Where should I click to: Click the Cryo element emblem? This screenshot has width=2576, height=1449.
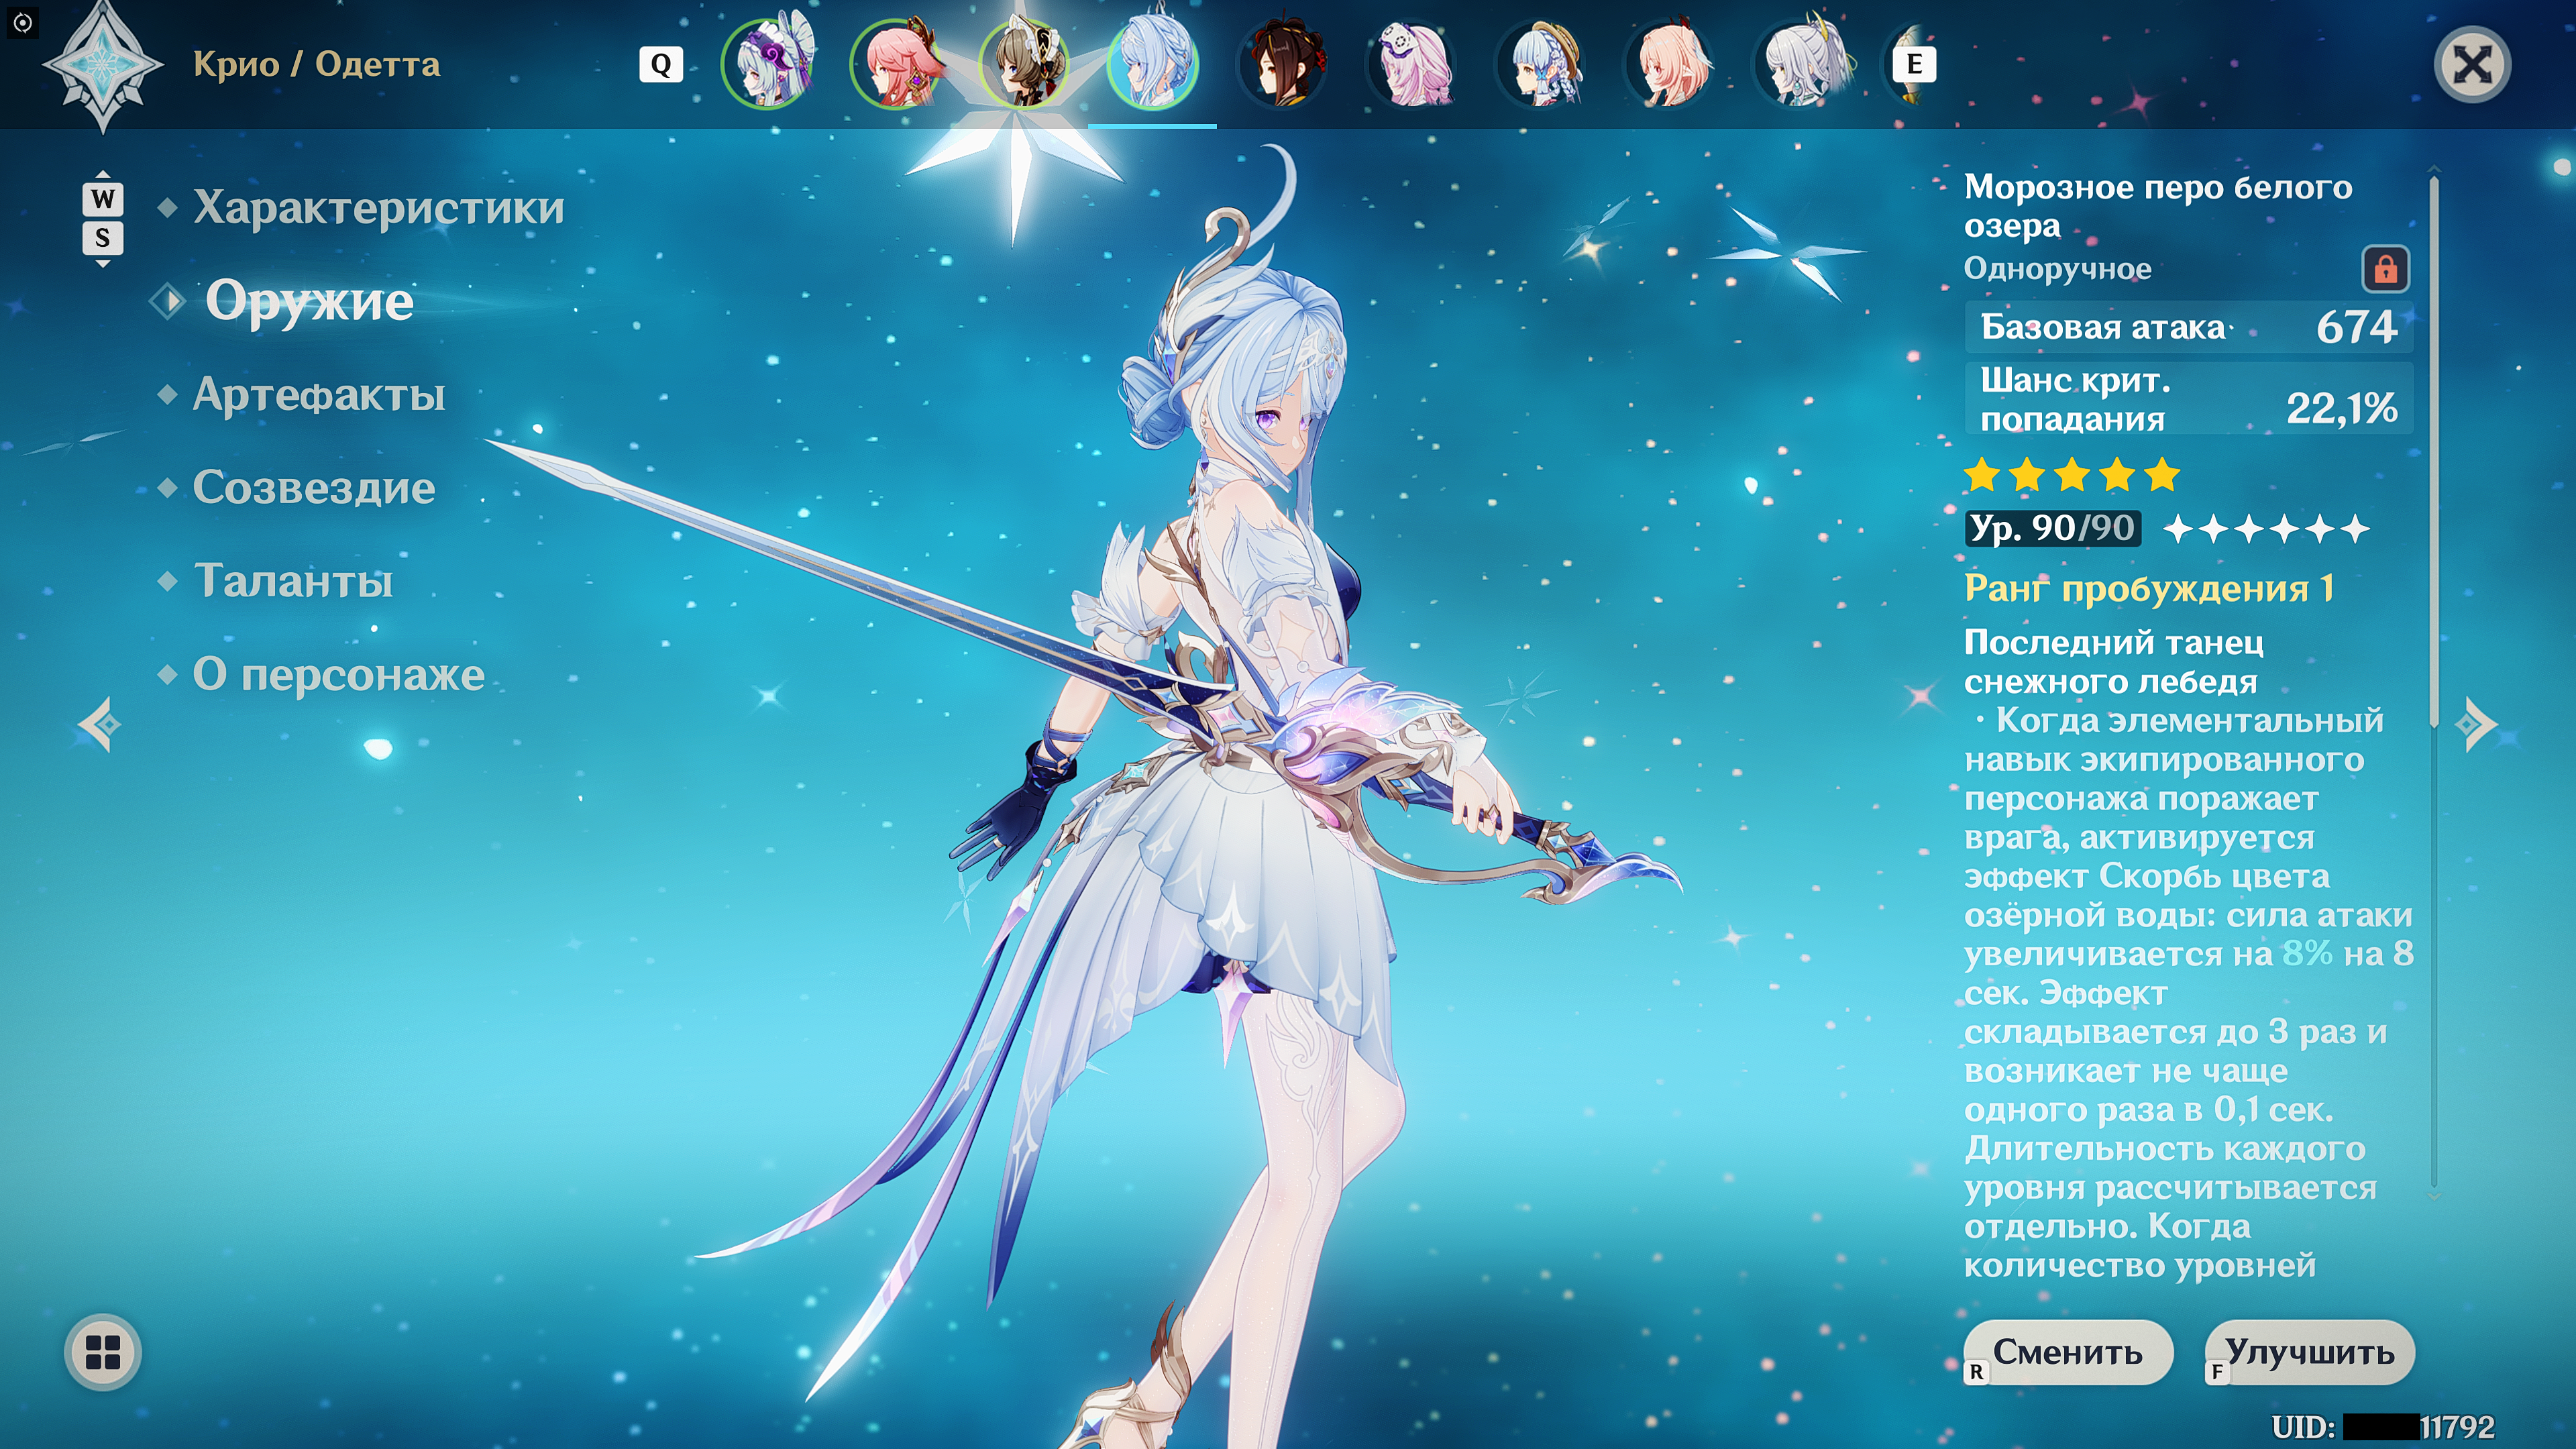click(102, 65)
